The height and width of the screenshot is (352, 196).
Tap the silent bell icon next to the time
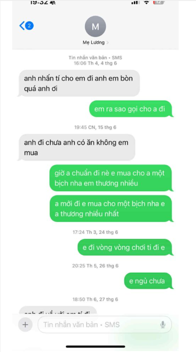click(x=53, y=3)
